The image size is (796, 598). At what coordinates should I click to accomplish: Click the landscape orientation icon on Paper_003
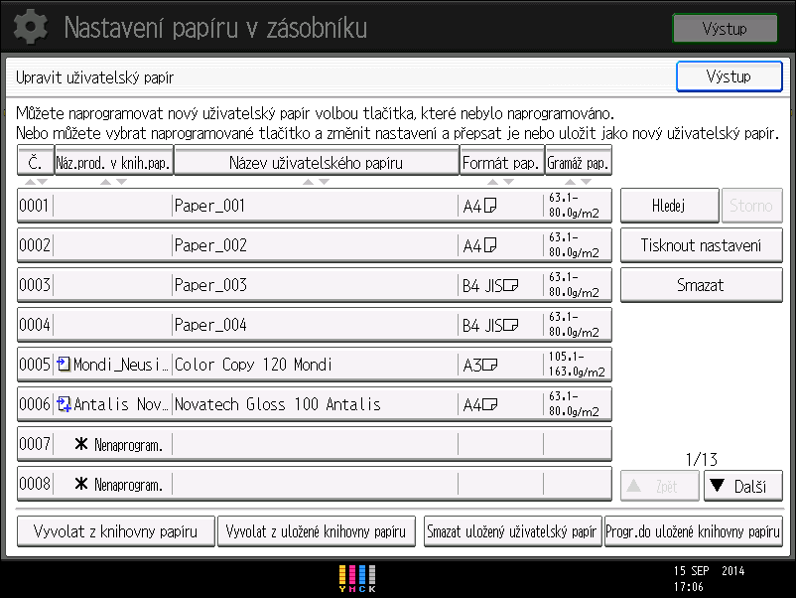510,285
